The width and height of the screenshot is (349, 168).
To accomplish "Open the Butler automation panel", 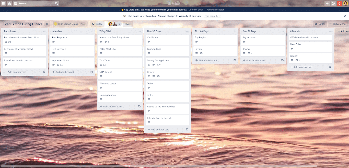I will (320, 24).
